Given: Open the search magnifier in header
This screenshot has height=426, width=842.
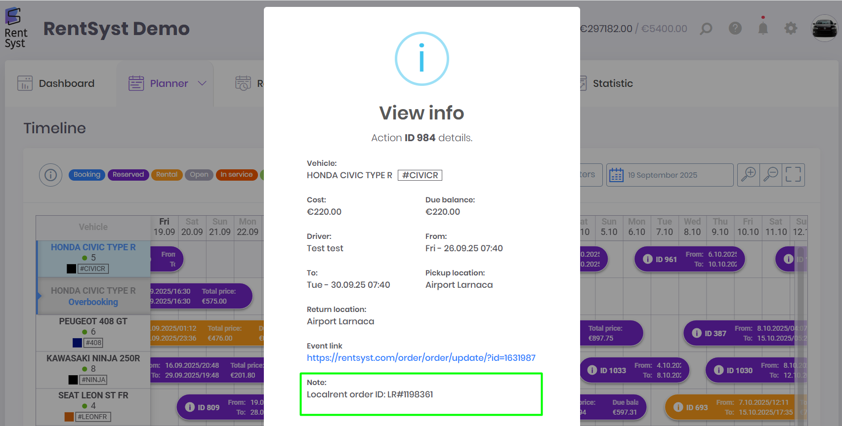Looking at the screenshot, I should 706,29.
